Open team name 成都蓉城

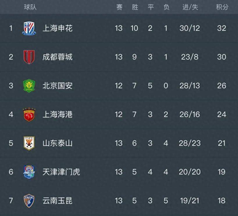point(58,57)
